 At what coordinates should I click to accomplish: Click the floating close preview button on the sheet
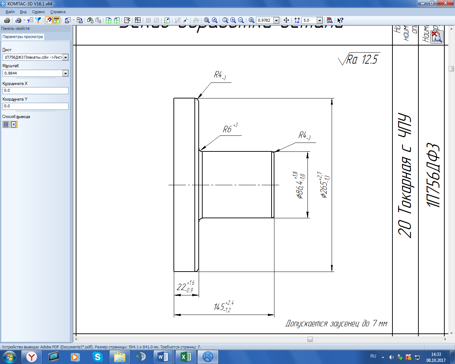click(437, 37)
